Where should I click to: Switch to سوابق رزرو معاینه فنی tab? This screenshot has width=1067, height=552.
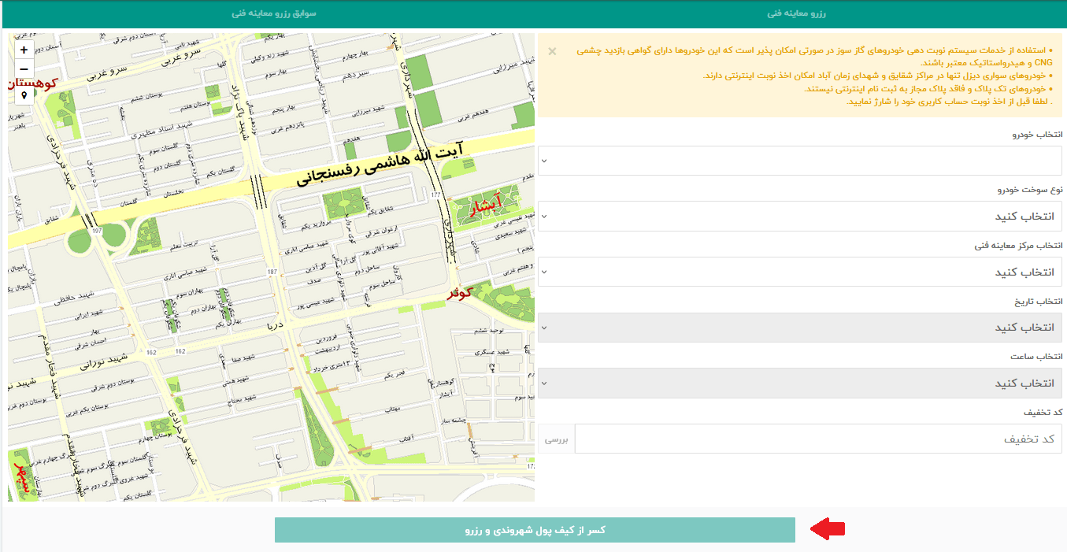point(274,14)
